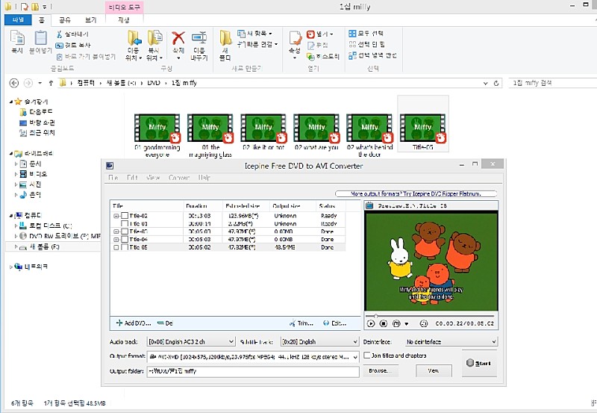Image resolution: width=597 pixels, height=413 pixels.
Task: Click the Browse... button
Action: (x=381, y=370)
